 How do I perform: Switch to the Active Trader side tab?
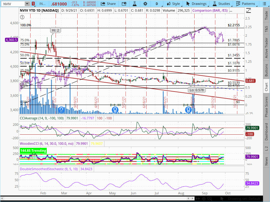266,48
